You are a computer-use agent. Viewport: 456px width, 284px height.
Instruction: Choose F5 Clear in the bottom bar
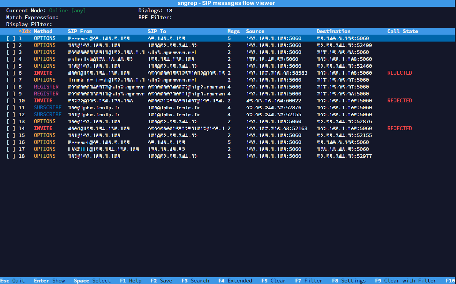[274, 281]
